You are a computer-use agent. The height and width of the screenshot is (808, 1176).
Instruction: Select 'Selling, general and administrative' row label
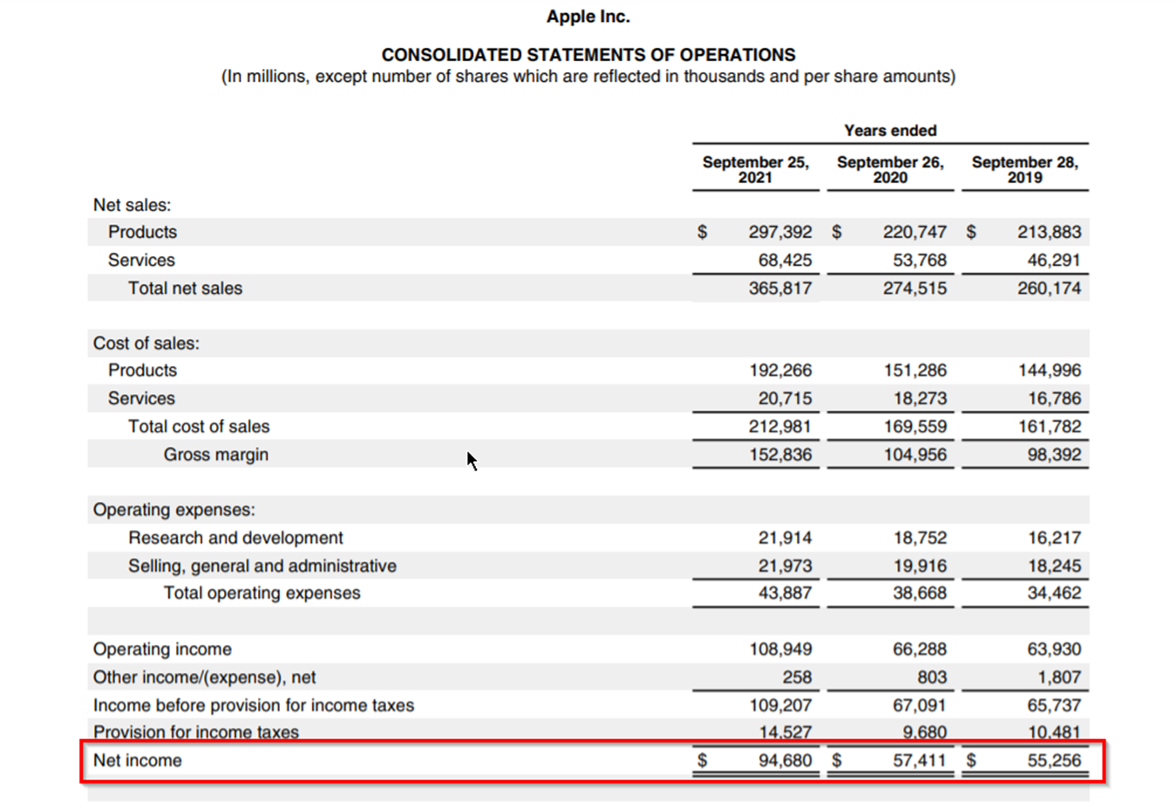point(262,566)
